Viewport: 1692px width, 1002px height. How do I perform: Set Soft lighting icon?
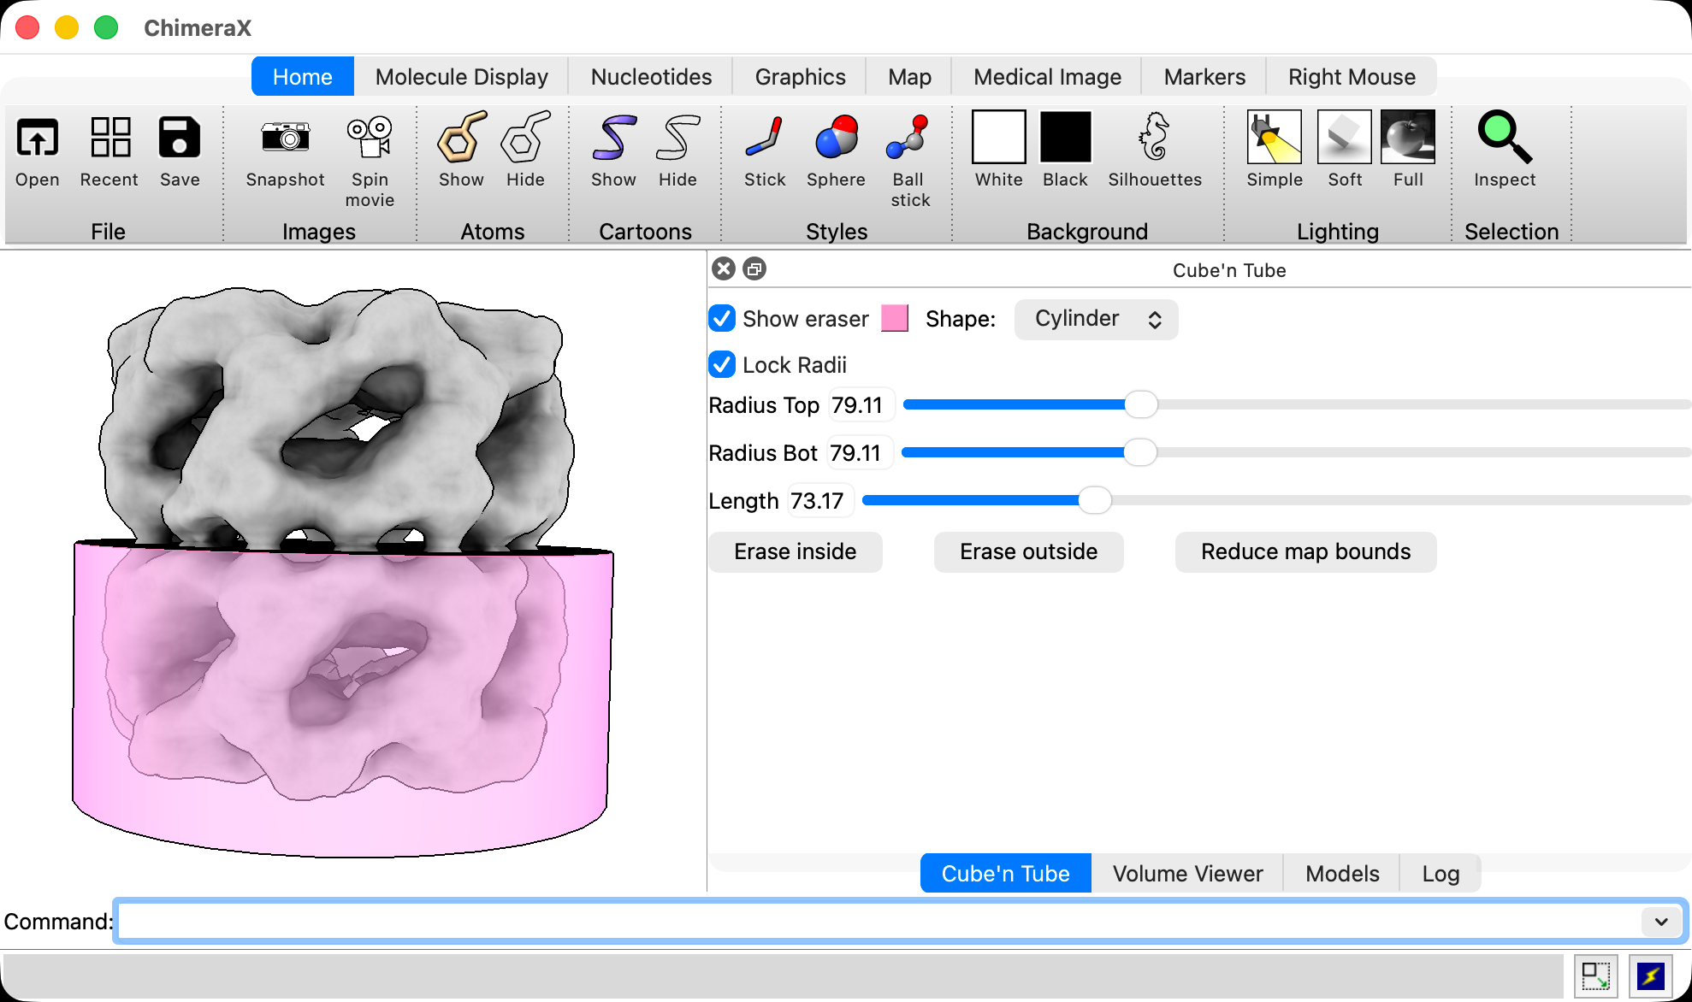click(x=1344, y=137)
